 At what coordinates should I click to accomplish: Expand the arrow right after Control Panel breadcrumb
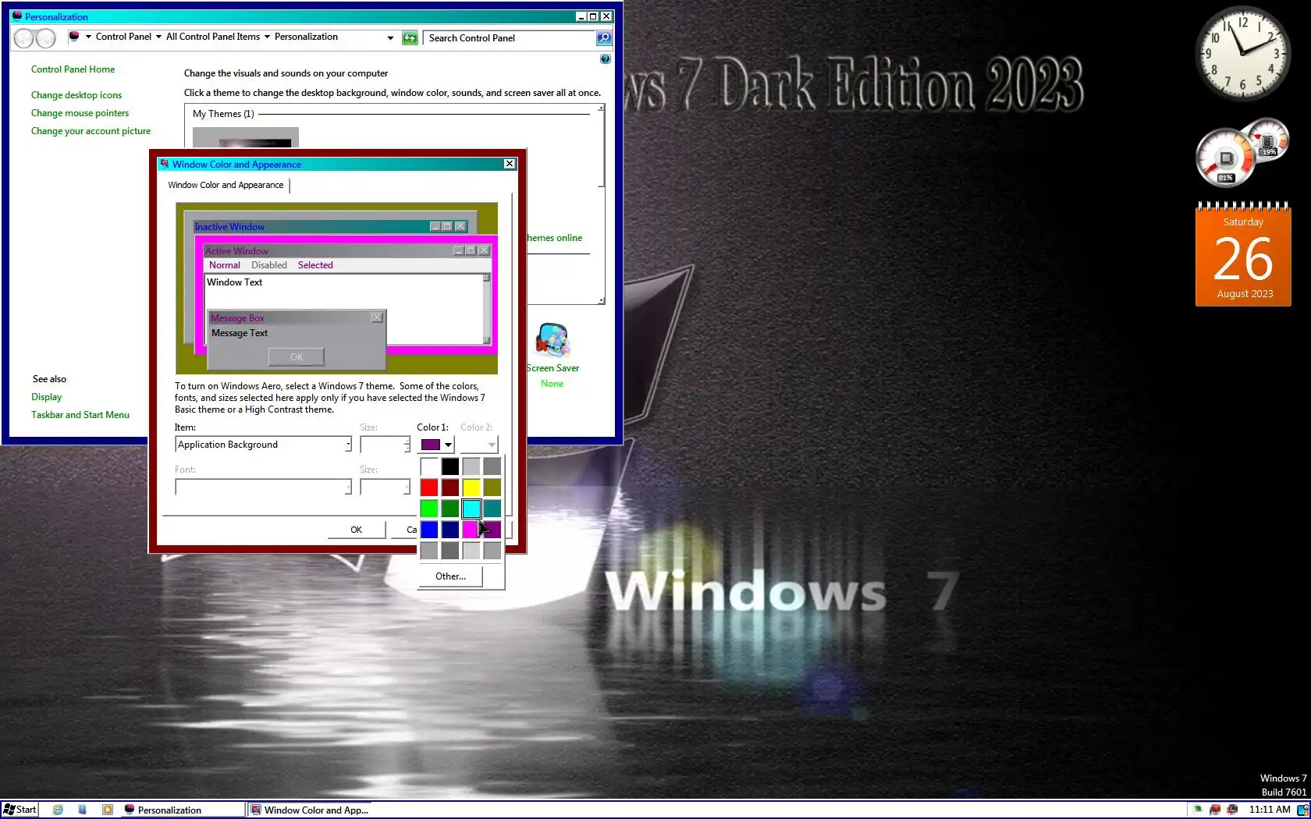click(x=158, y=37)
